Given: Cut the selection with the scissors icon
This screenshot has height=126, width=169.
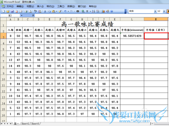Looking at the screenshot, I should [x=45, y=11].
